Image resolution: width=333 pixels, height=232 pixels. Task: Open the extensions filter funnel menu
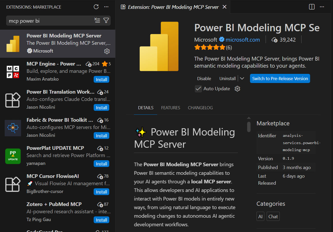pos(106,21)
